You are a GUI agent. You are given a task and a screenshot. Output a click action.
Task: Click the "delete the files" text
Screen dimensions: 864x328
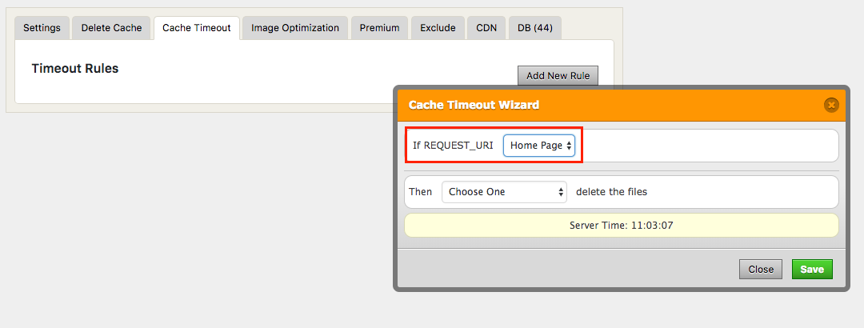[x=611, y=192]
